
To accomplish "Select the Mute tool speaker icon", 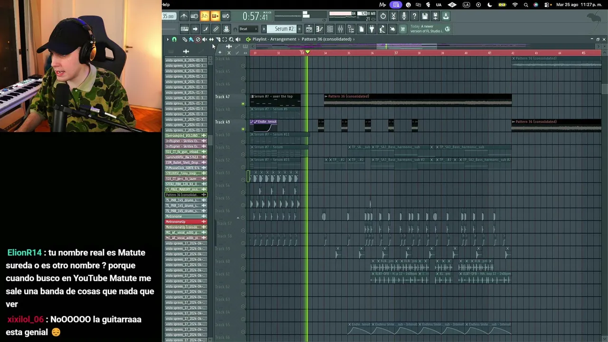I will coord(205,39).
